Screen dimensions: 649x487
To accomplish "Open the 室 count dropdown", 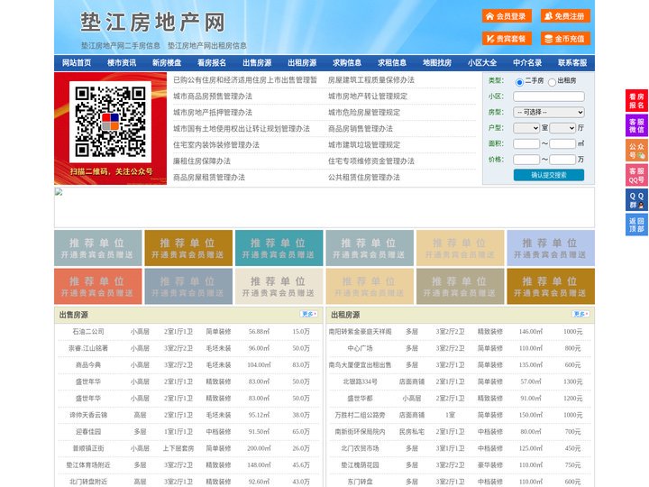I will click(x=526, y=128).
